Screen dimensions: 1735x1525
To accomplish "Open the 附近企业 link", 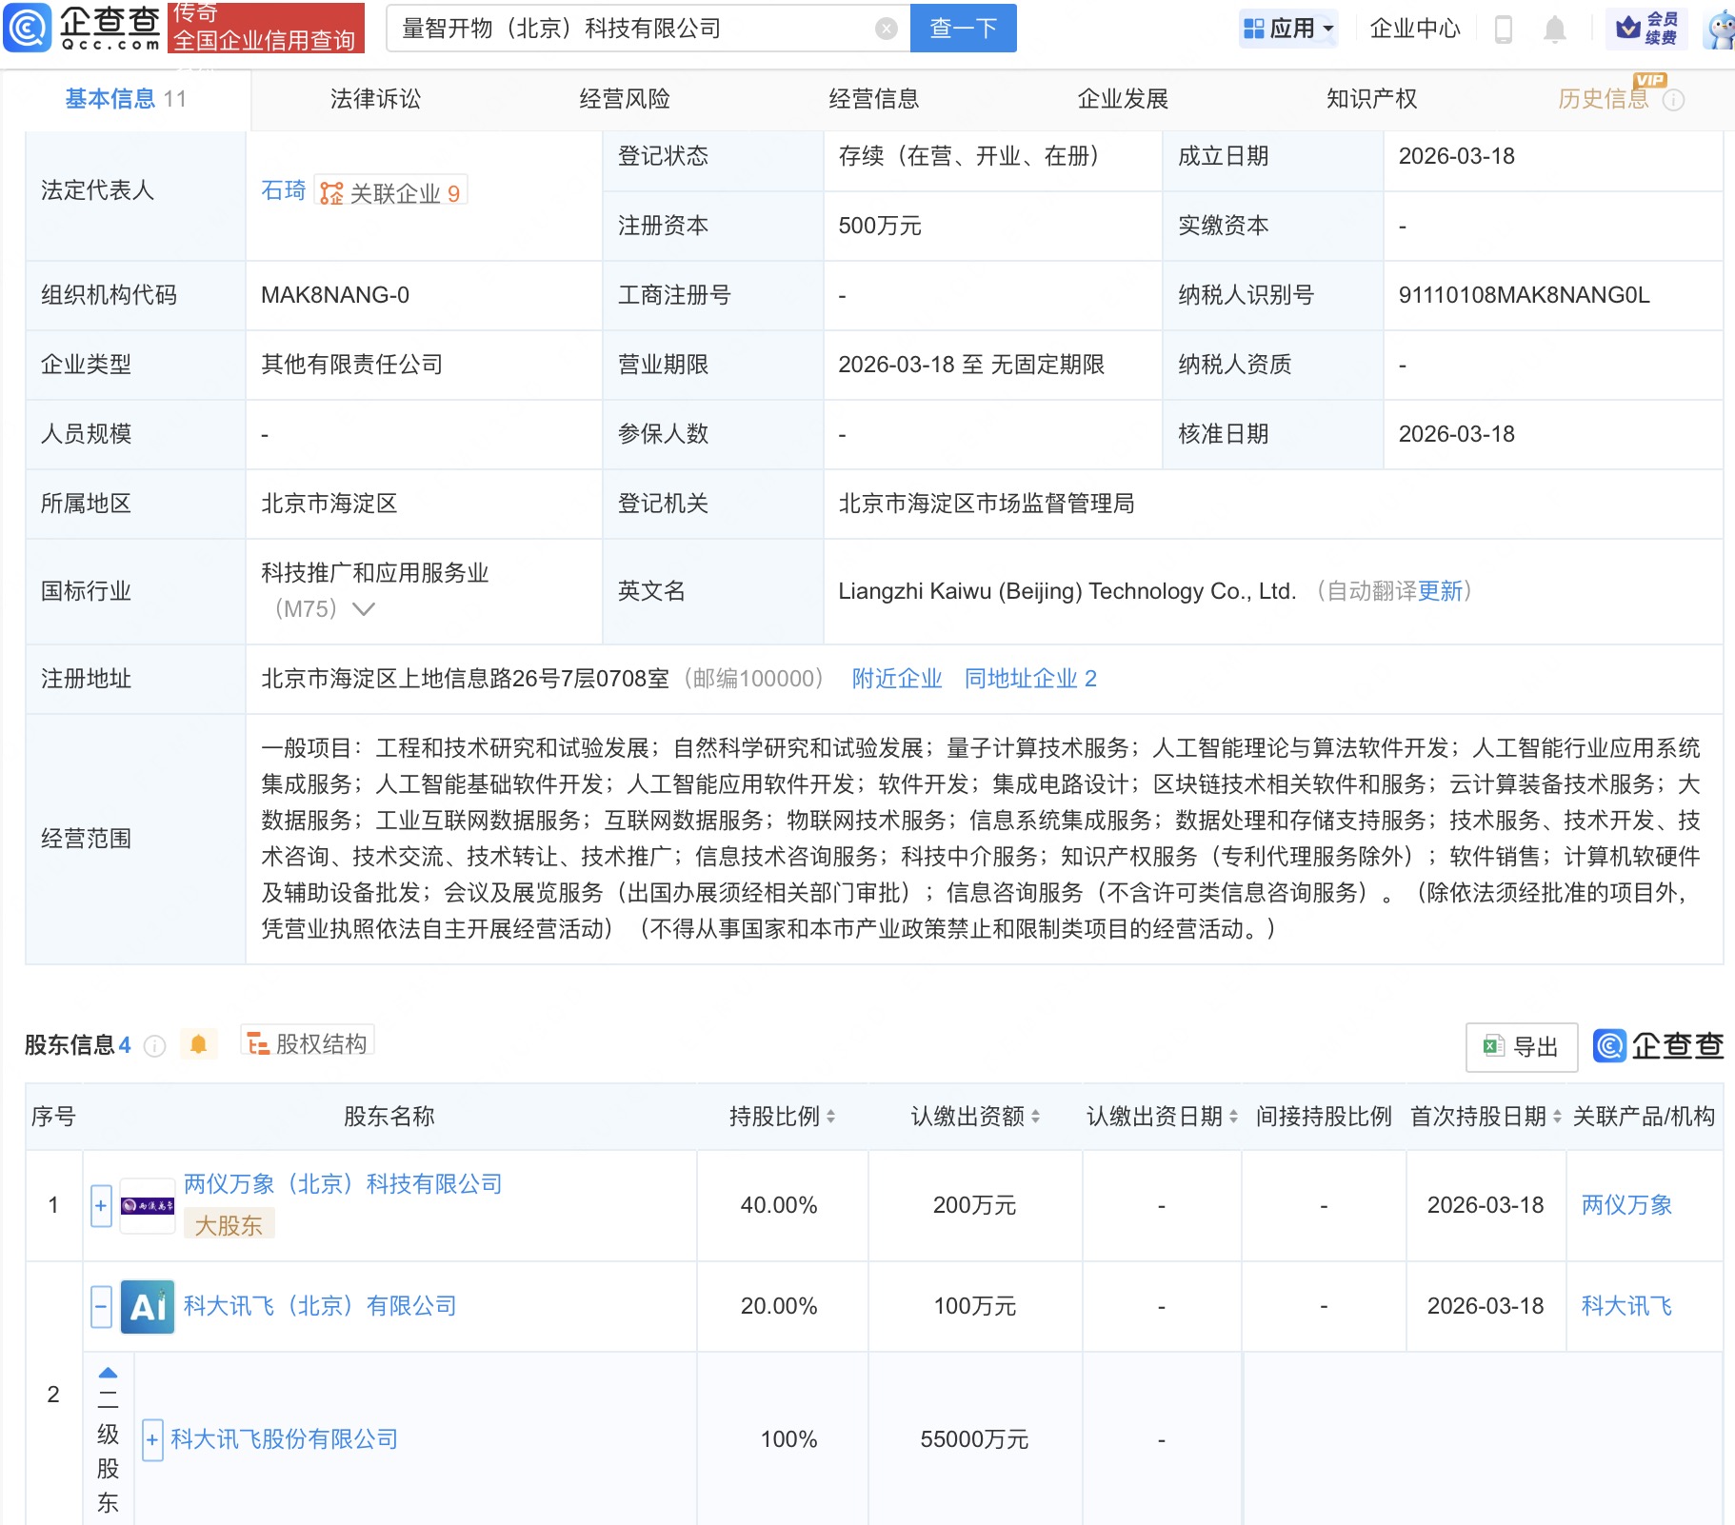I will [896, 679].
